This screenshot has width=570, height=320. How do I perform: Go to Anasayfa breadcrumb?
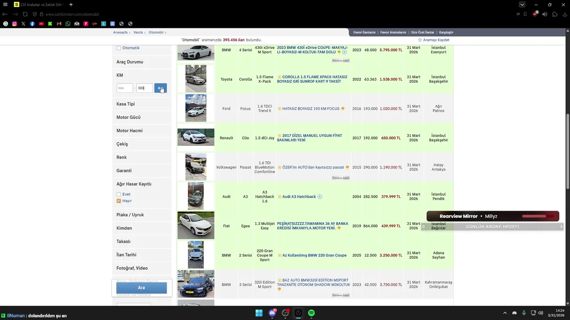tap(120, 32)
